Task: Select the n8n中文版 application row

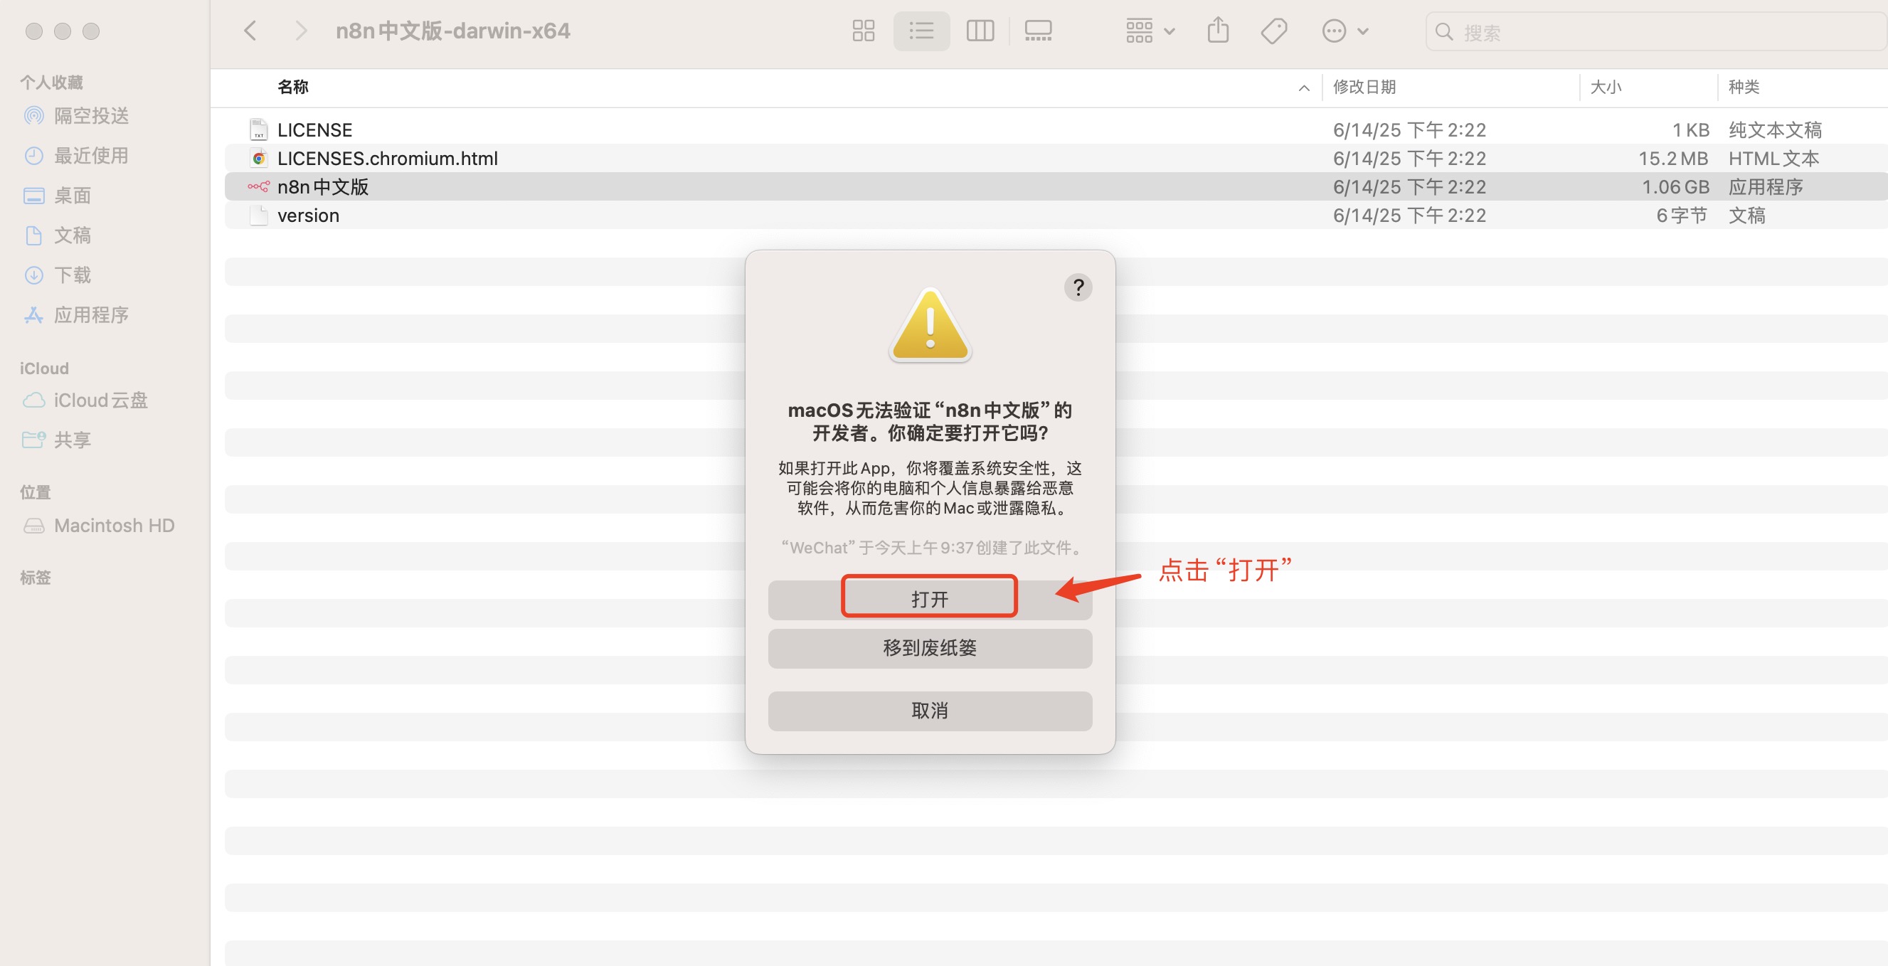Action: (1056, 187)
